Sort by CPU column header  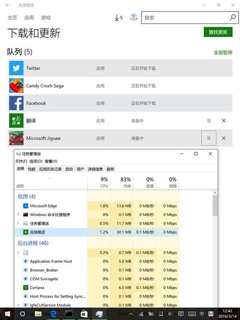[x=99, y=183]
